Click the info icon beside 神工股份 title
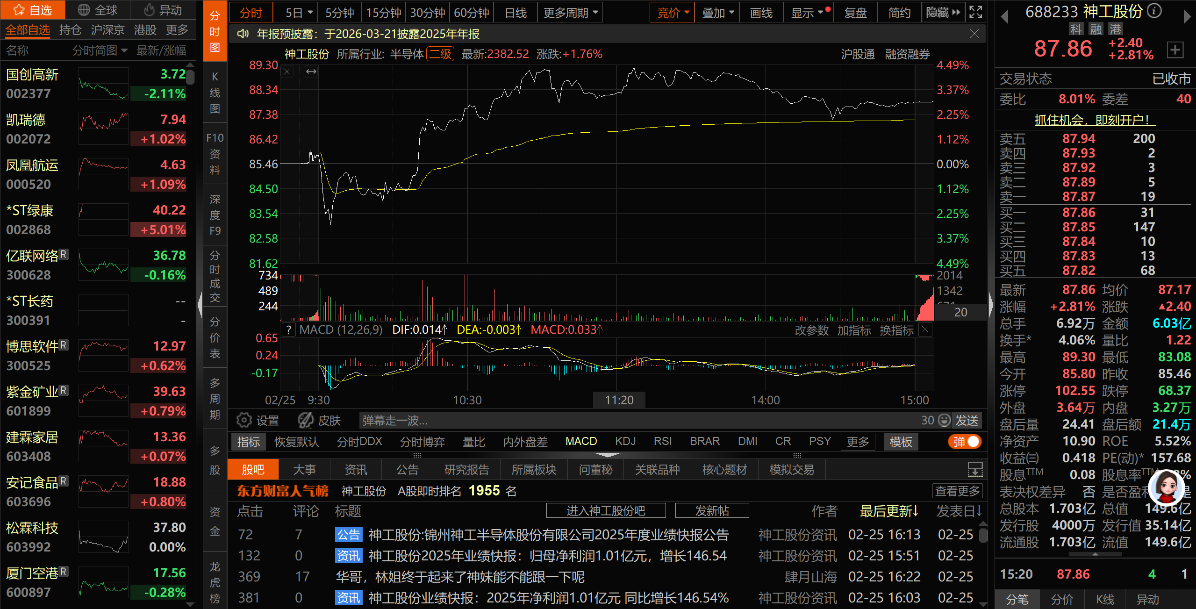This screenshot has height=609, width=1196. [1154, 11]
